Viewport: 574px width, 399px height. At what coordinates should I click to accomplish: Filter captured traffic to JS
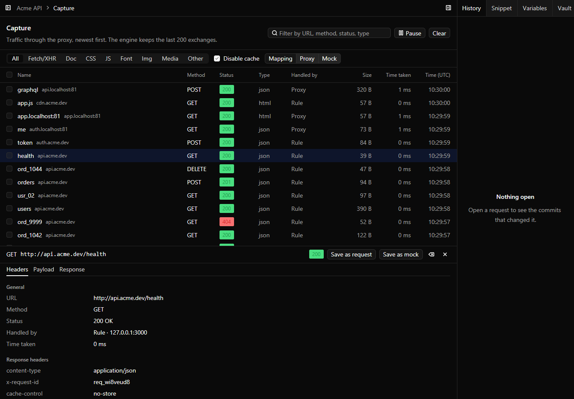click(108, 58)
